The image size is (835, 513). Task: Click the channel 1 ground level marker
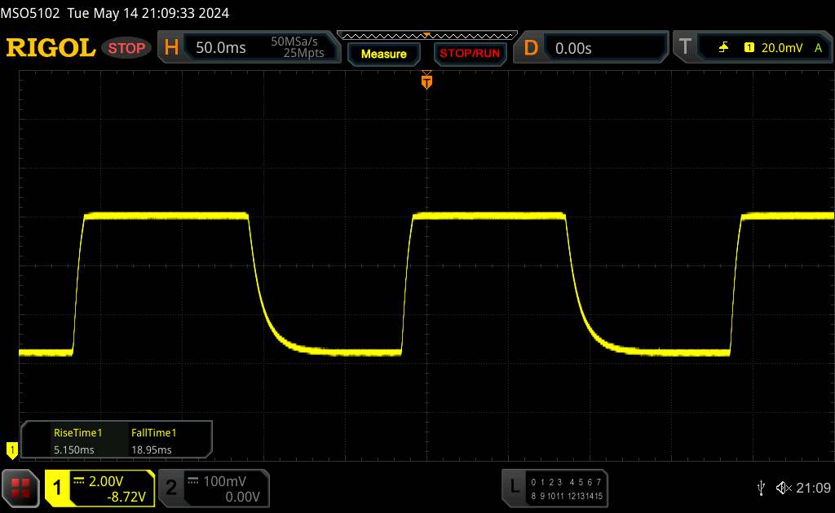[x=11, y=450]
